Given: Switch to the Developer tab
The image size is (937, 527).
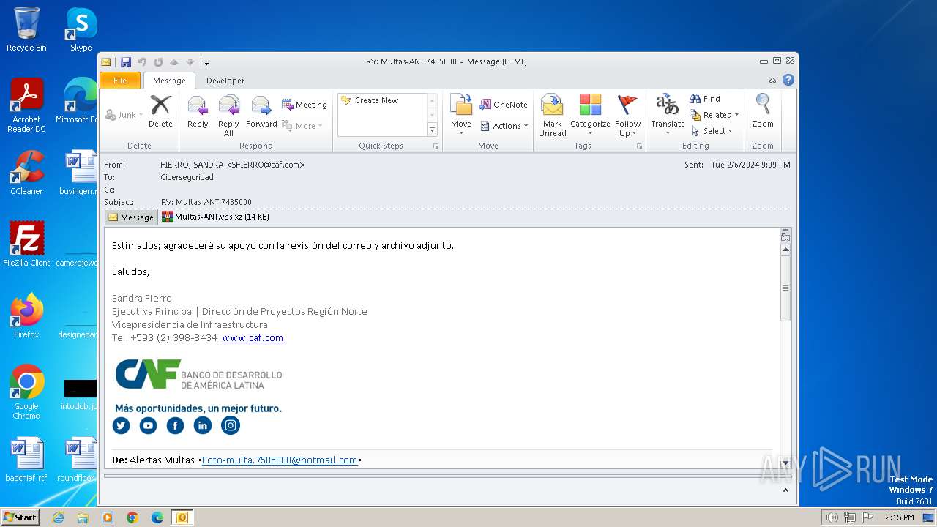Looking at the screenshot, I should (x=225, y=81).
